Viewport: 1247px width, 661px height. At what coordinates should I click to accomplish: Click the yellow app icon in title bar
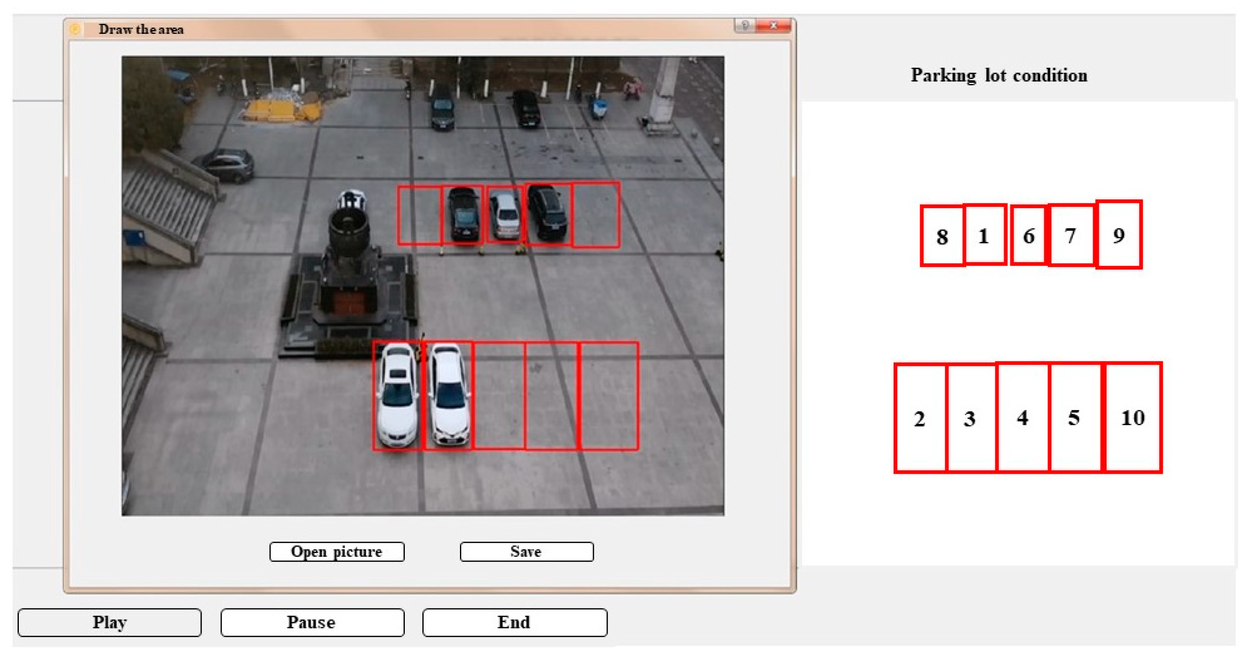click(75, 30)
